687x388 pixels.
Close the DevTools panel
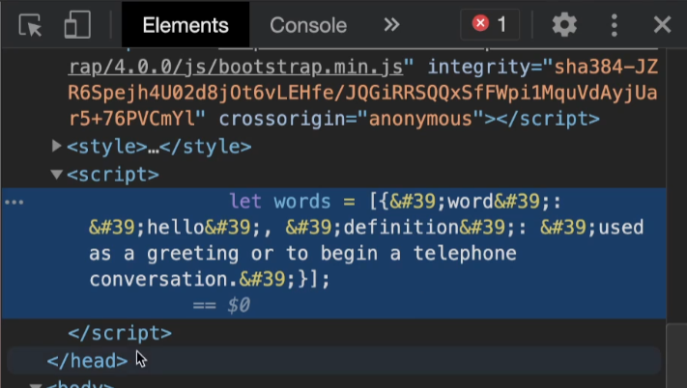662,24
